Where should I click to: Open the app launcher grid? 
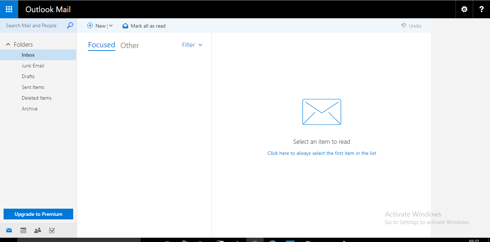point(9,9)
